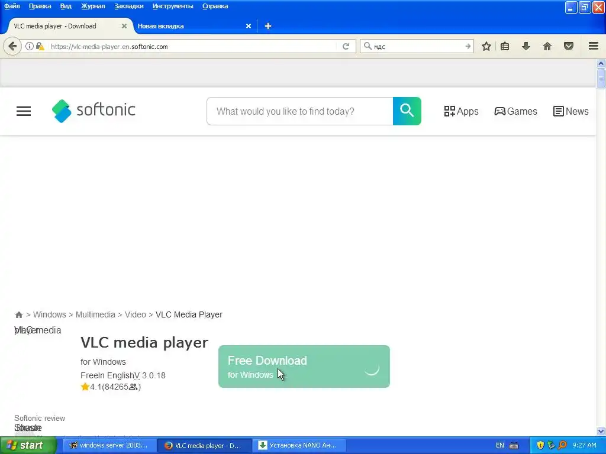Viewport: 606px width, 454px height.
Task: Open the Вид menu
Action: coord(66,6)
